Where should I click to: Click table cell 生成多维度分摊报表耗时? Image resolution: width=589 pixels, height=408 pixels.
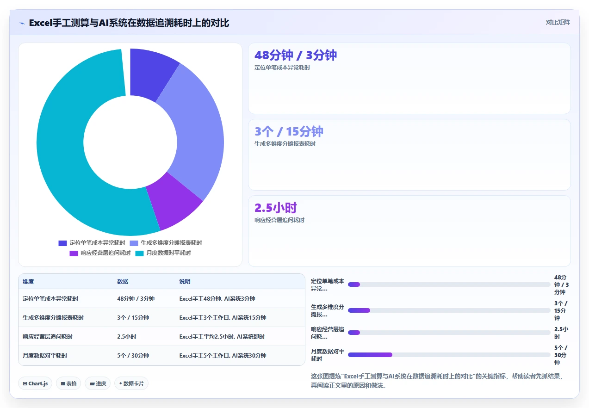tap(53, 318)
